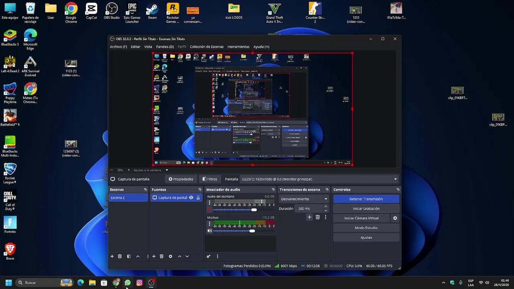Zoom out preview with minus icon
This screenshot has height=289, width=514.
point(112,170)
